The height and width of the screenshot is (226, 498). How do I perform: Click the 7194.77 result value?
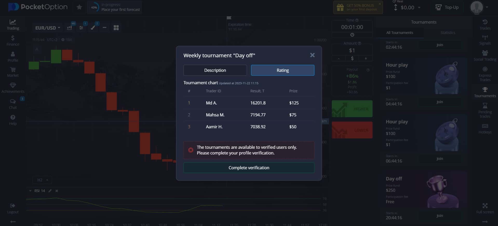pos(258,115)
